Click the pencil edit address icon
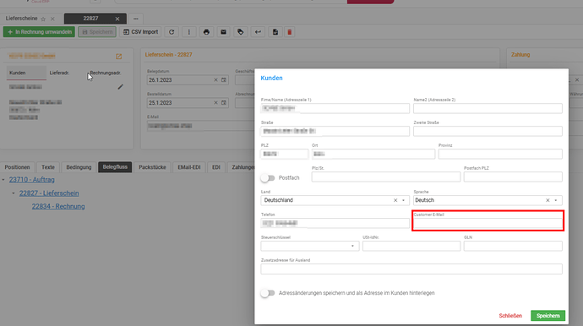This screenshot has height=326, width=583. coord(121,87)
